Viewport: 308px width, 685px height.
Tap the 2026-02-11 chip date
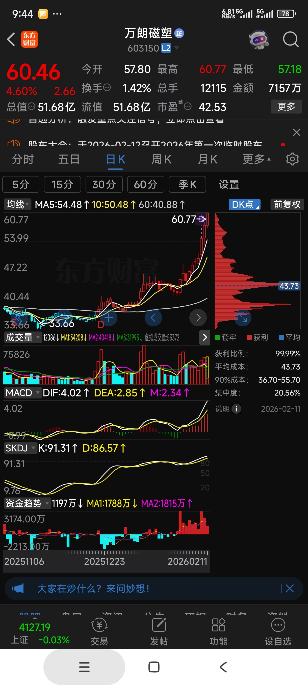280,409
